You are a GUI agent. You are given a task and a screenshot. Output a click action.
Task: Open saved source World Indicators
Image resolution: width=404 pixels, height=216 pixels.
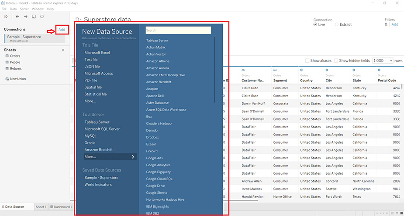(x=98, y=185)
